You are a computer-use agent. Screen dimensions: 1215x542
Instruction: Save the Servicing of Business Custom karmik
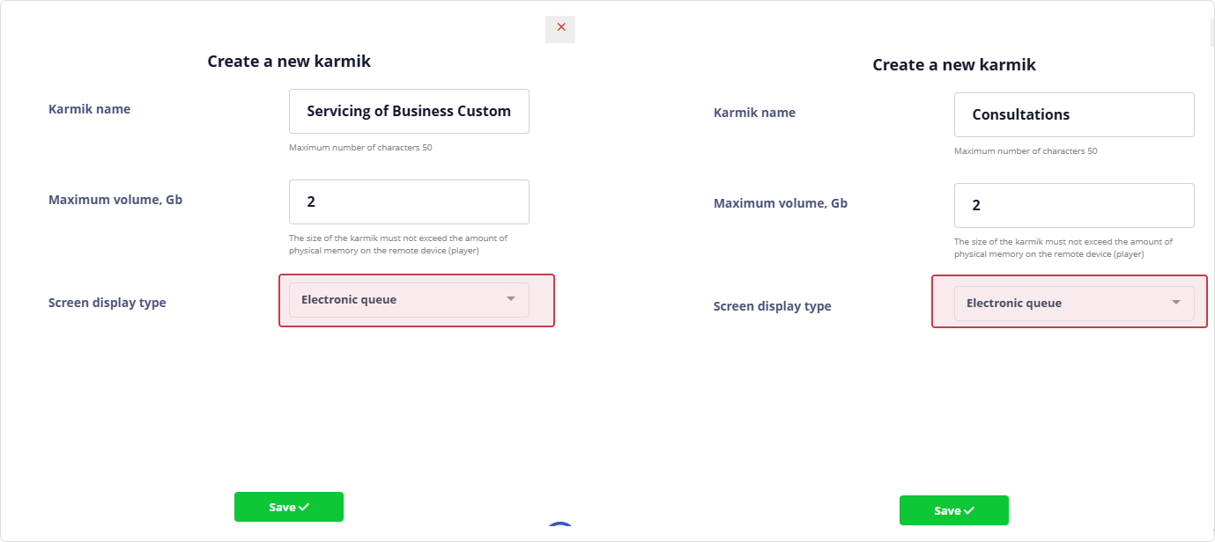point(288,507)
